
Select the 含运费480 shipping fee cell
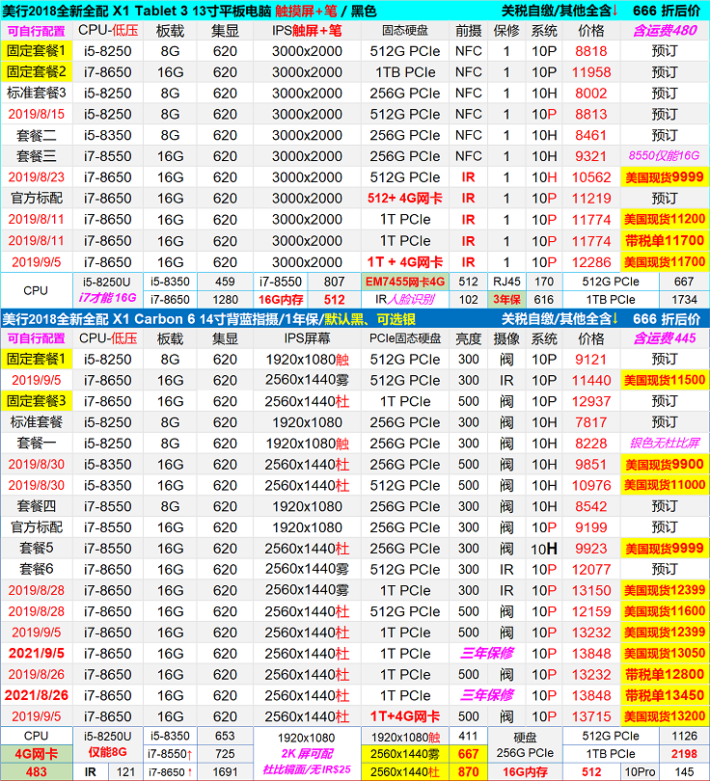664,30
